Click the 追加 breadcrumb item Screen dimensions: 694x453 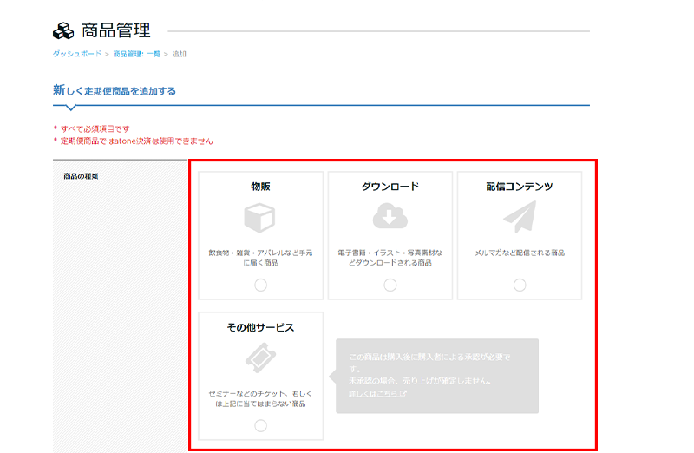click(x=179, y=54)
